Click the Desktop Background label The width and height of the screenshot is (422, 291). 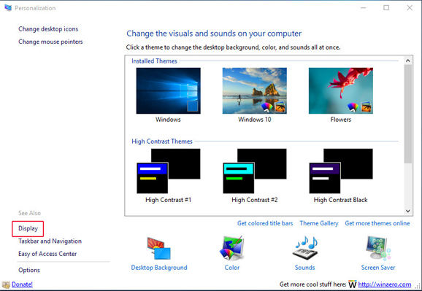pos(158,268)
